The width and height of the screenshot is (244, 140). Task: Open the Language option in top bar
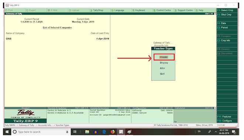[x=121, y=10]
